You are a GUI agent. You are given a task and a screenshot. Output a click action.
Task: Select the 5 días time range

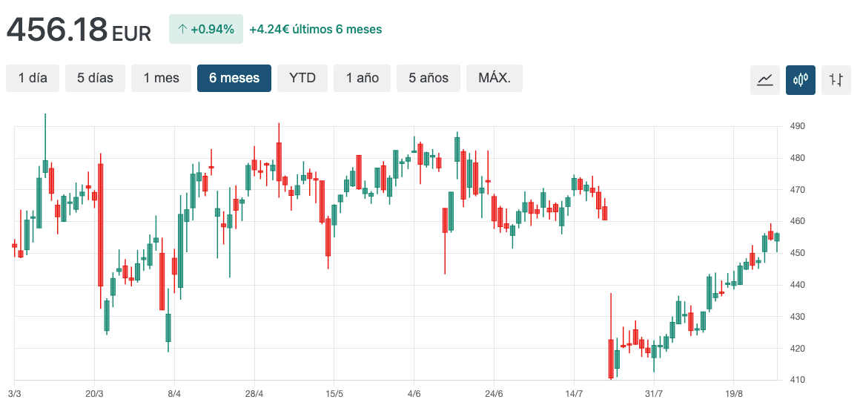[95, 78]
